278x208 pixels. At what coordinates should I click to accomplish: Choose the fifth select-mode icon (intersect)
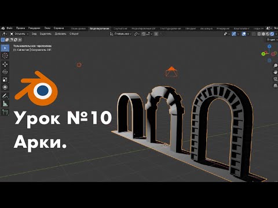[x=20, y=40]
